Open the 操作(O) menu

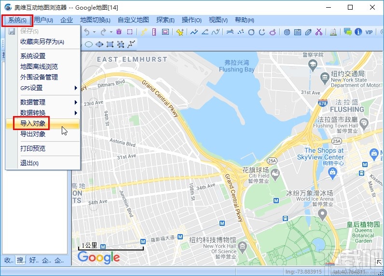coord(192,20)
